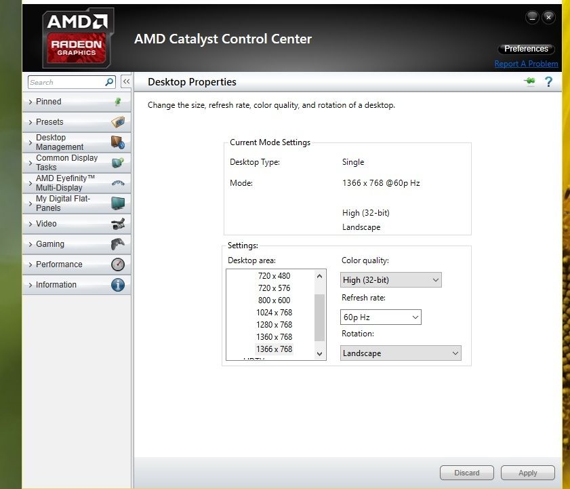Open the Preferences menu
570x489 pixels.
click(x=526, y=49)
